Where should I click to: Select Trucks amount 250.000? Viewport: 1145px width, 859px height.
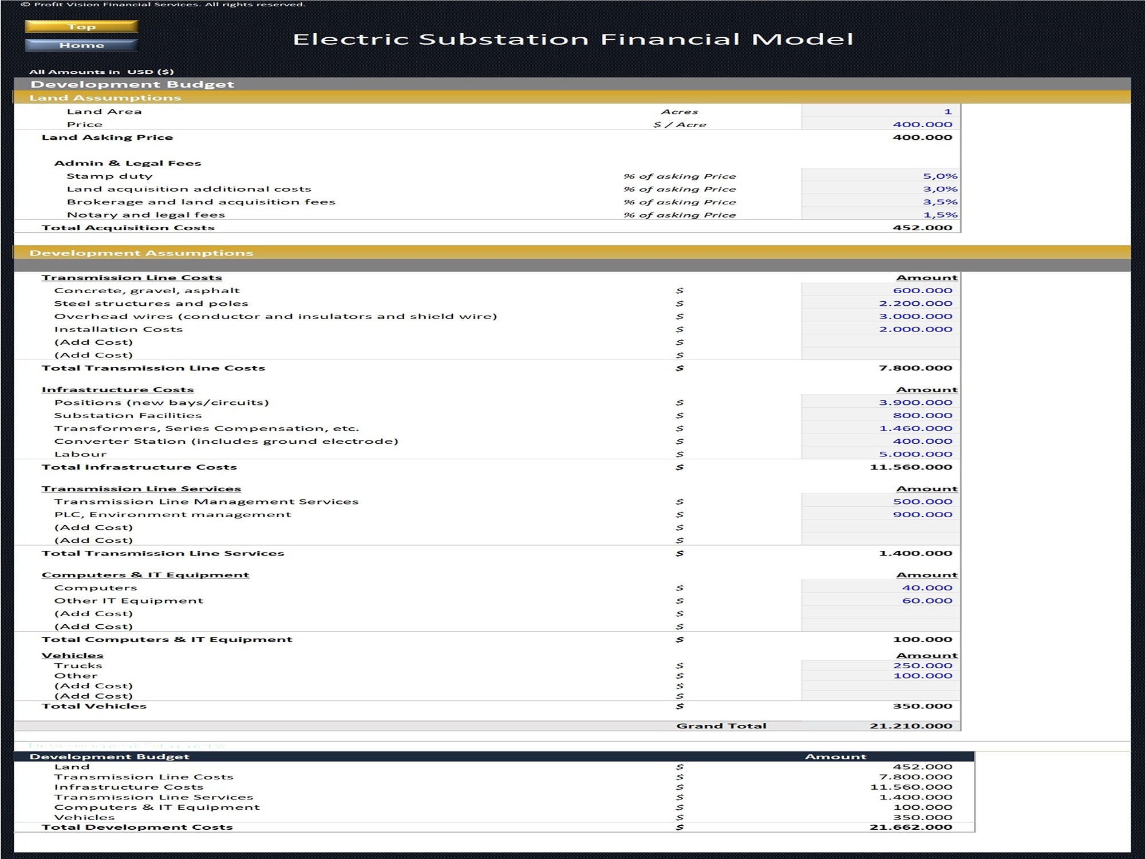coord(881,665)
